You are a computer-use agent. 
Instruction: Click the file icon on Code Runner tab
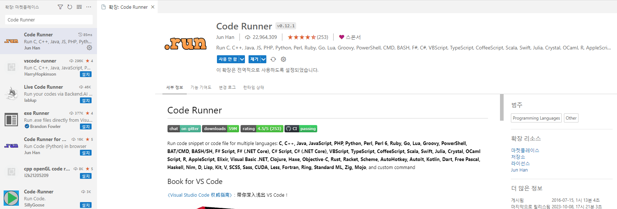point(104,7)
